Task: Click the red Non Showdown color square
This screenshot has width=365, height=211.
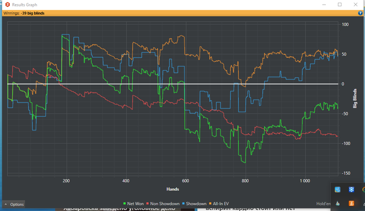Action: tap(148, 204)
